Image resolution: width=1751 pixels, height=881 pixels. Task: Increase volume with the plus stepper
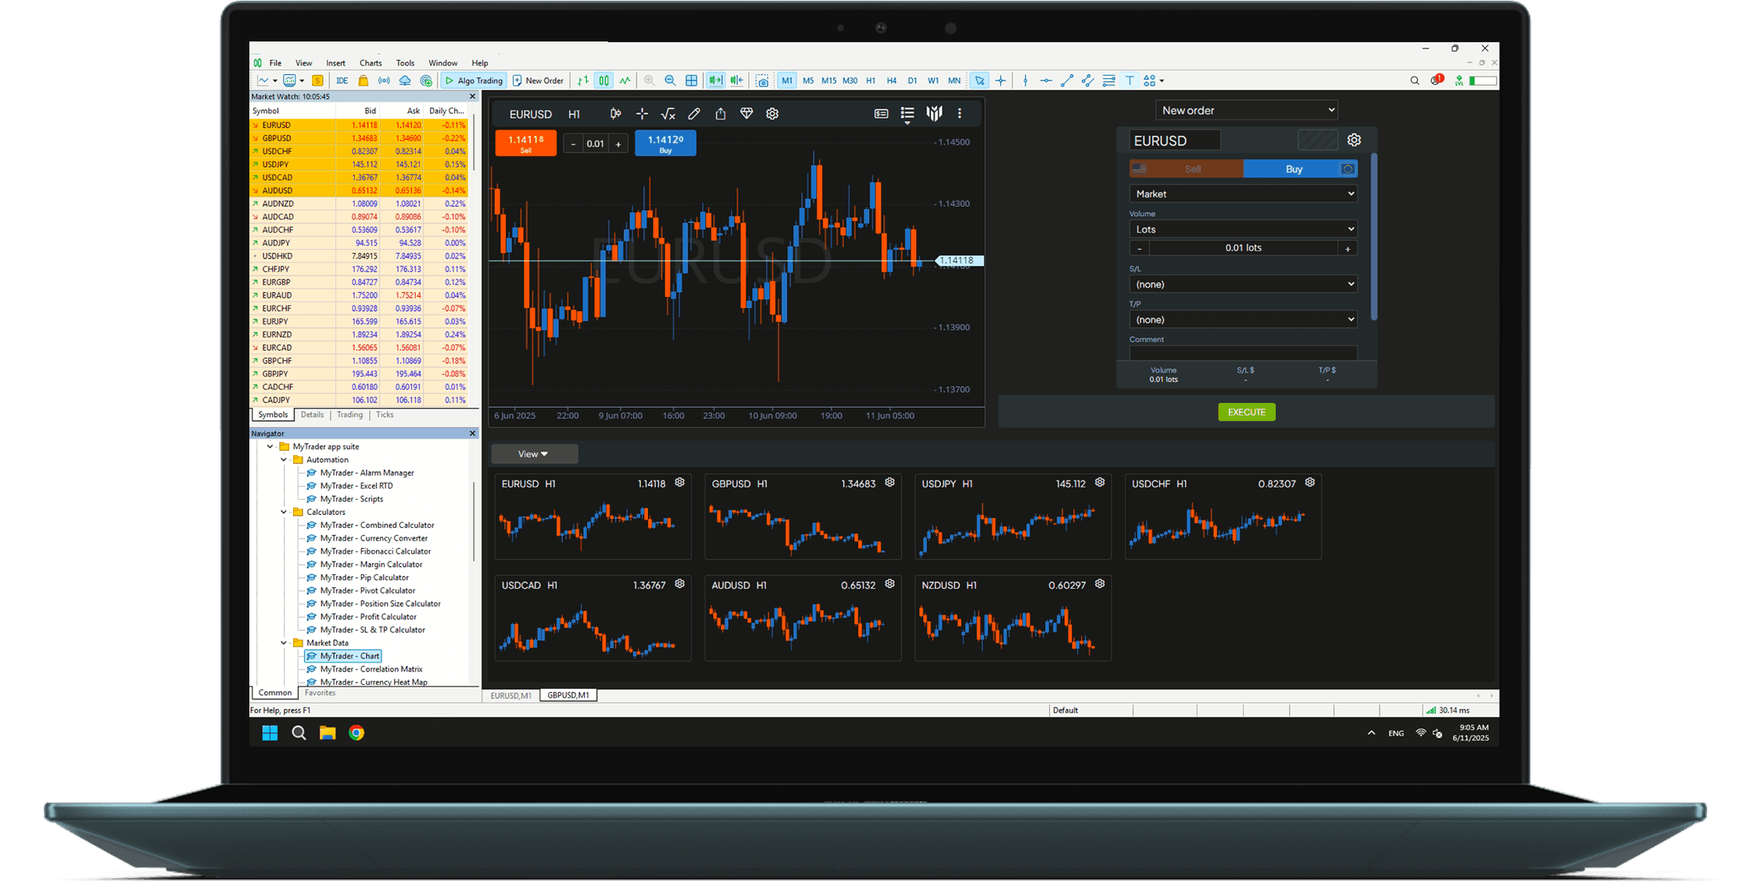(1348, 248)
